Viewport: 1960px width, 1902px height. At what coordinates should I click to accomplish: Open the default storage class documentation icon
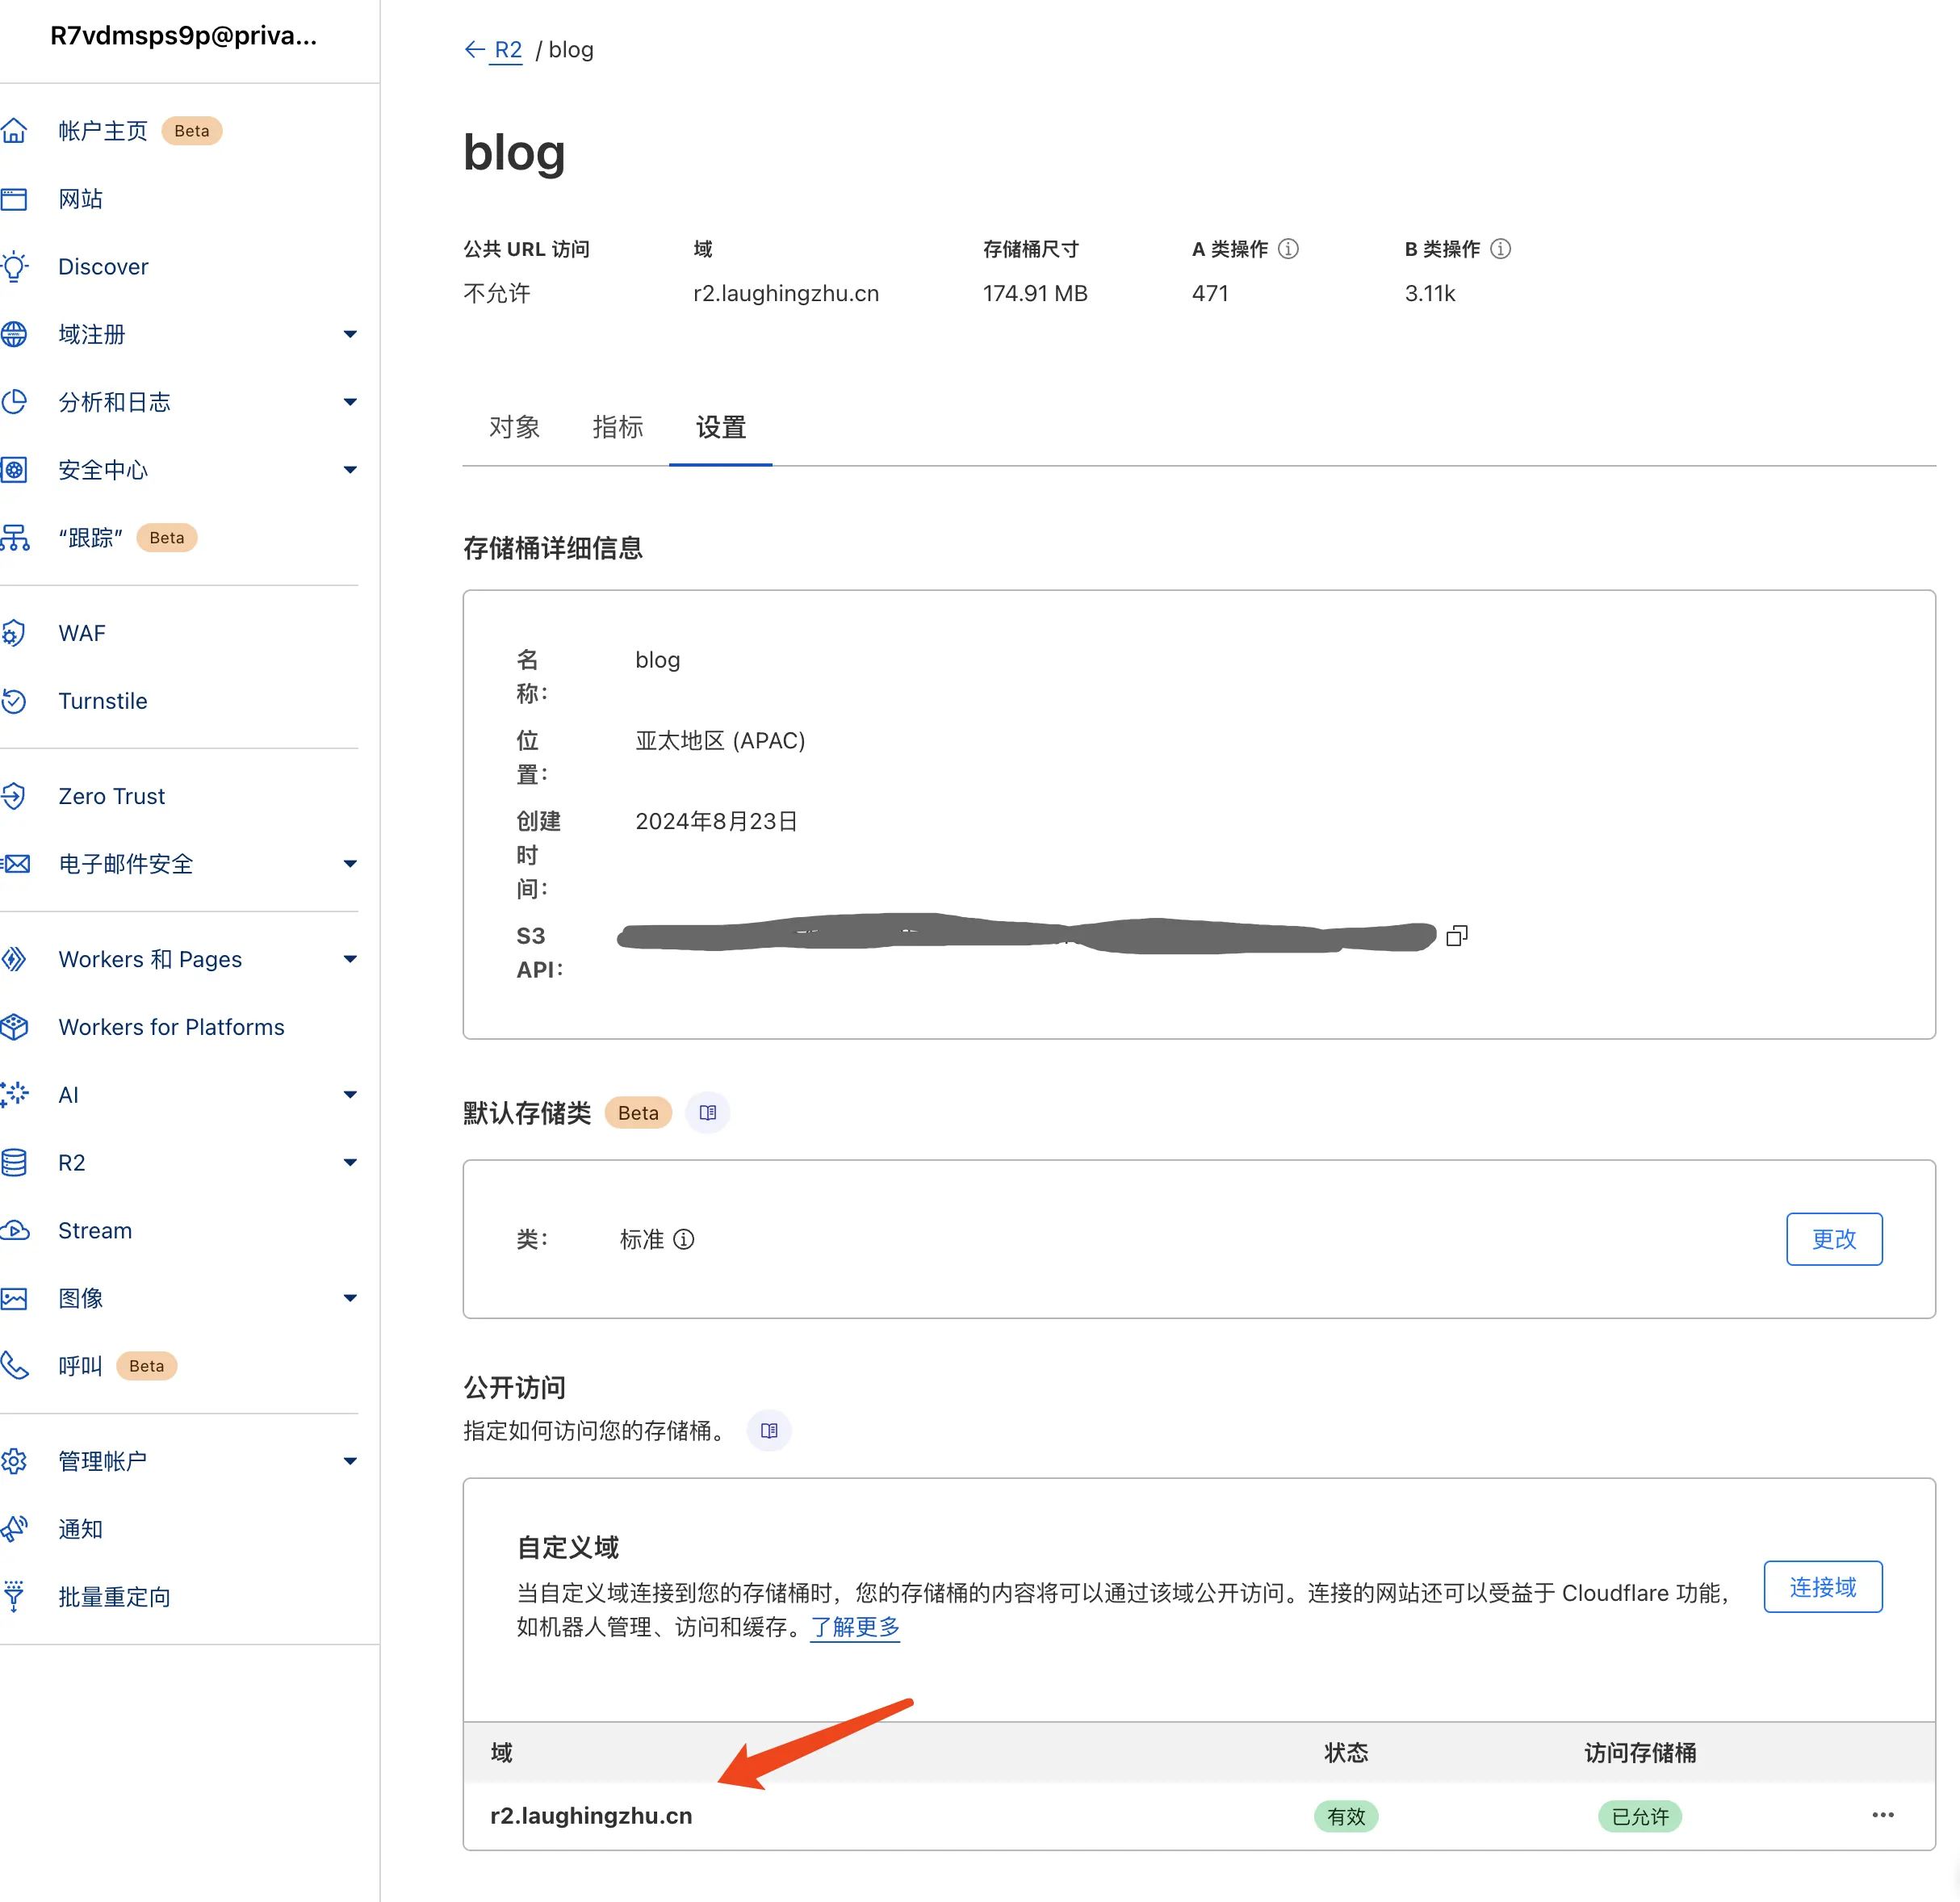click(x=707, y=1113)
